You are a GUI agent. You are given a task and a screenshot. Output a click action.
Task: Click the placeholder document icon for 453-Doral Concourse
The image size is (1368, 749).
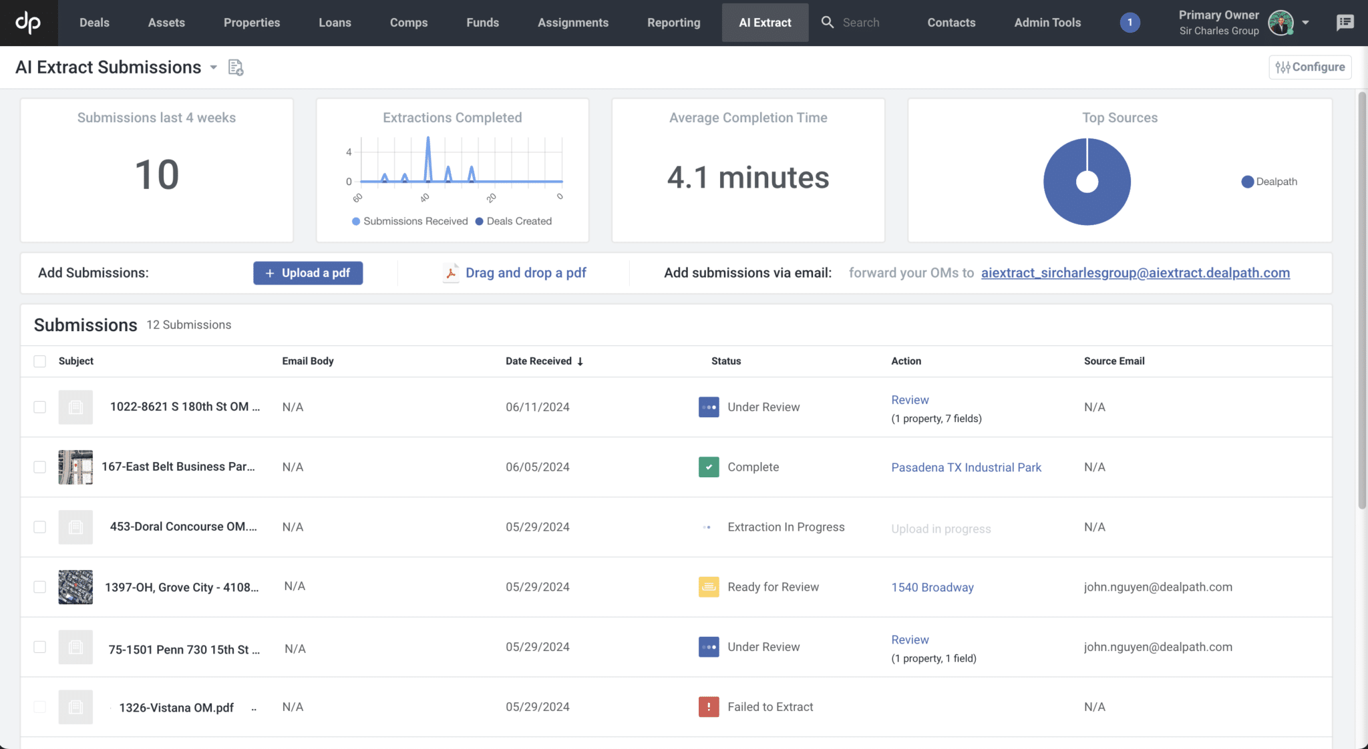tap(75, 527)
